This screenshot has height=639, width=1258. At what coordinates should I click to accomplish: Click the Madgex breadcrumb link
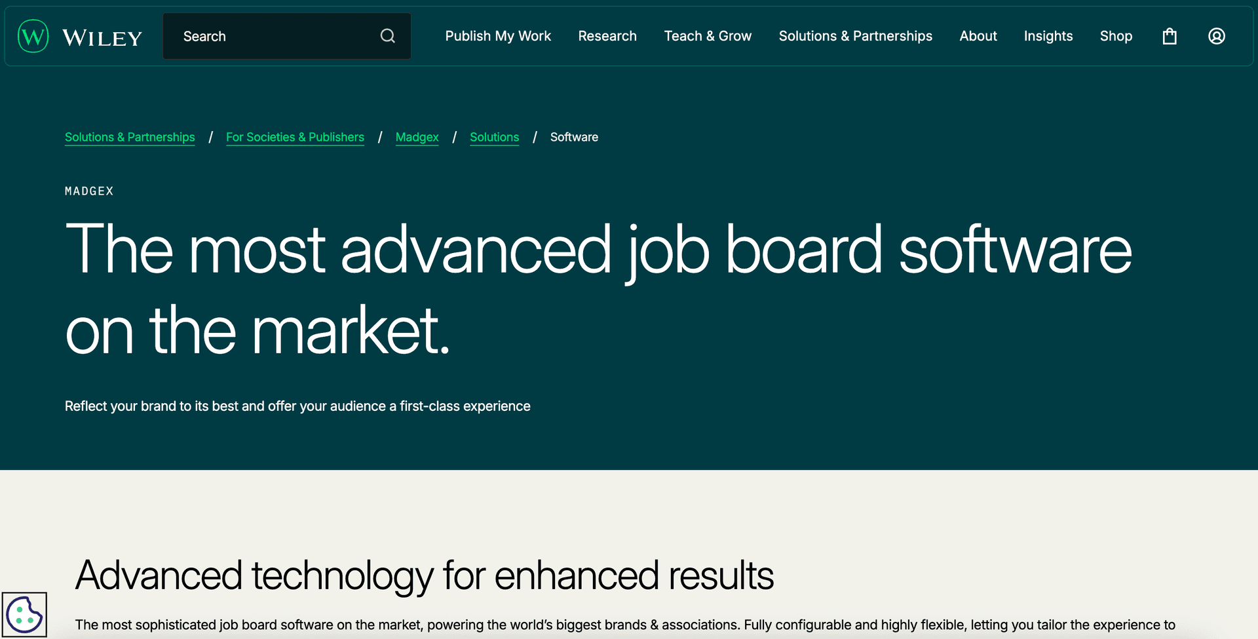point(417,137)
